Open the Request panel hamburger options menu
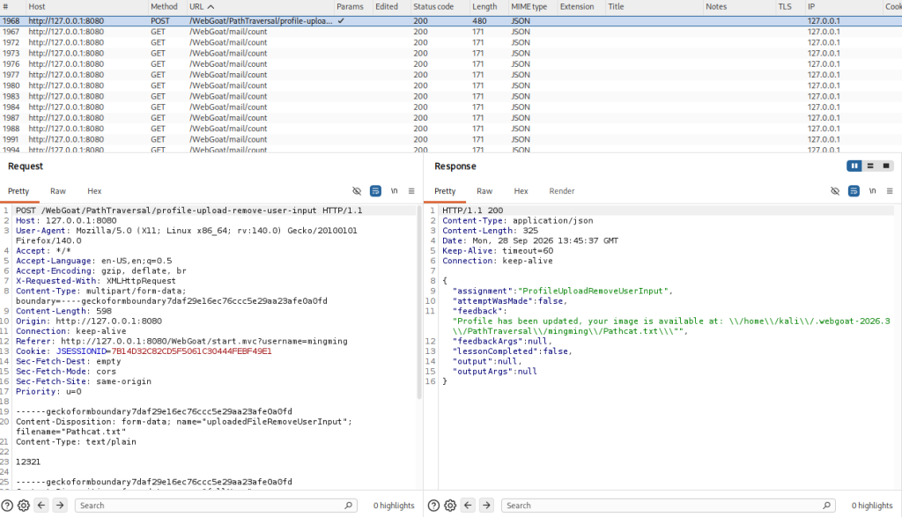The image size is (902, 517). click(x=411, y=191)
